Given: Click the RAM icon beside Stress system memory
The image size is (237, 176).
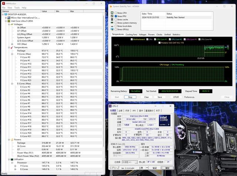Looking at the screenshot, I should (112, 23).
